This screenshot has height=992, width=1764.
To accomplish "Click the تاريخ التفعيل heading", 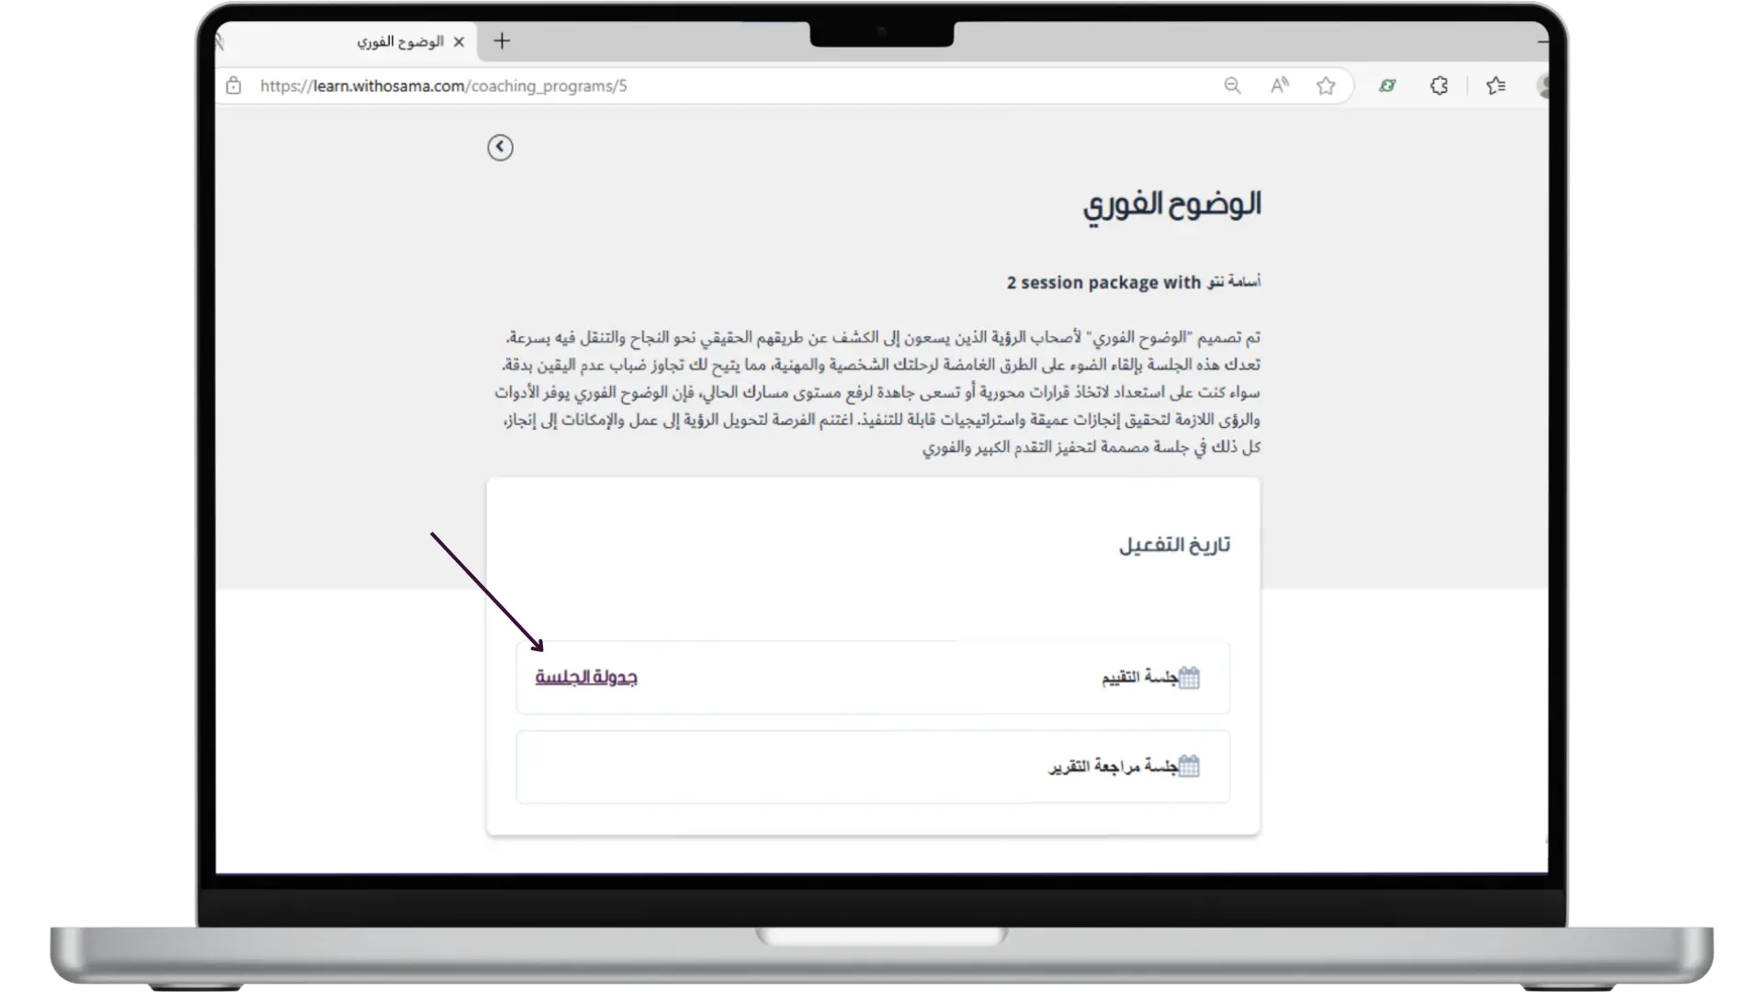I will coord(1174,545).
